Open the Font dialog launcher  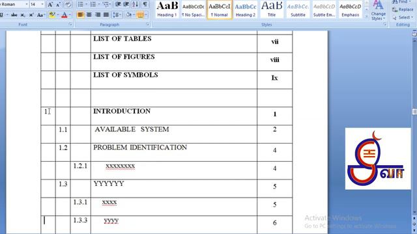[70, 25]
